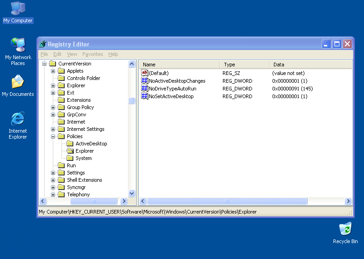This screenshot has width=364, height=259.
Task: Click the values pane scroll left arrow
Action: (x=143, y=201)
